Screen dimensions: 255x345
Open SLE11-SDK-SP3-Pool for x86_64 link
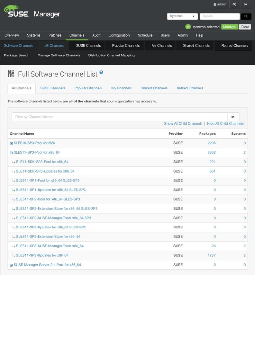pos(42,162)
